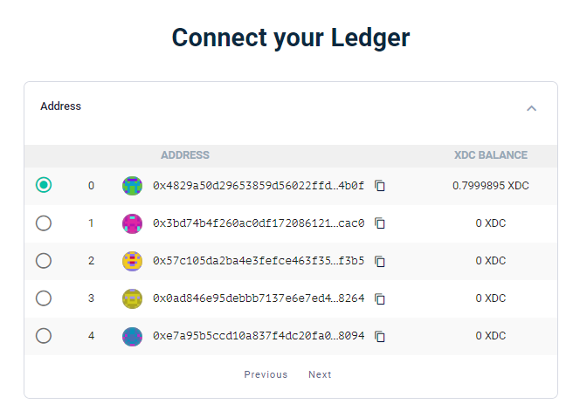The width and height of the screenshot is (580, 411).
Task: Collapse the Address panel using the chevron
Action: point(531,108)
